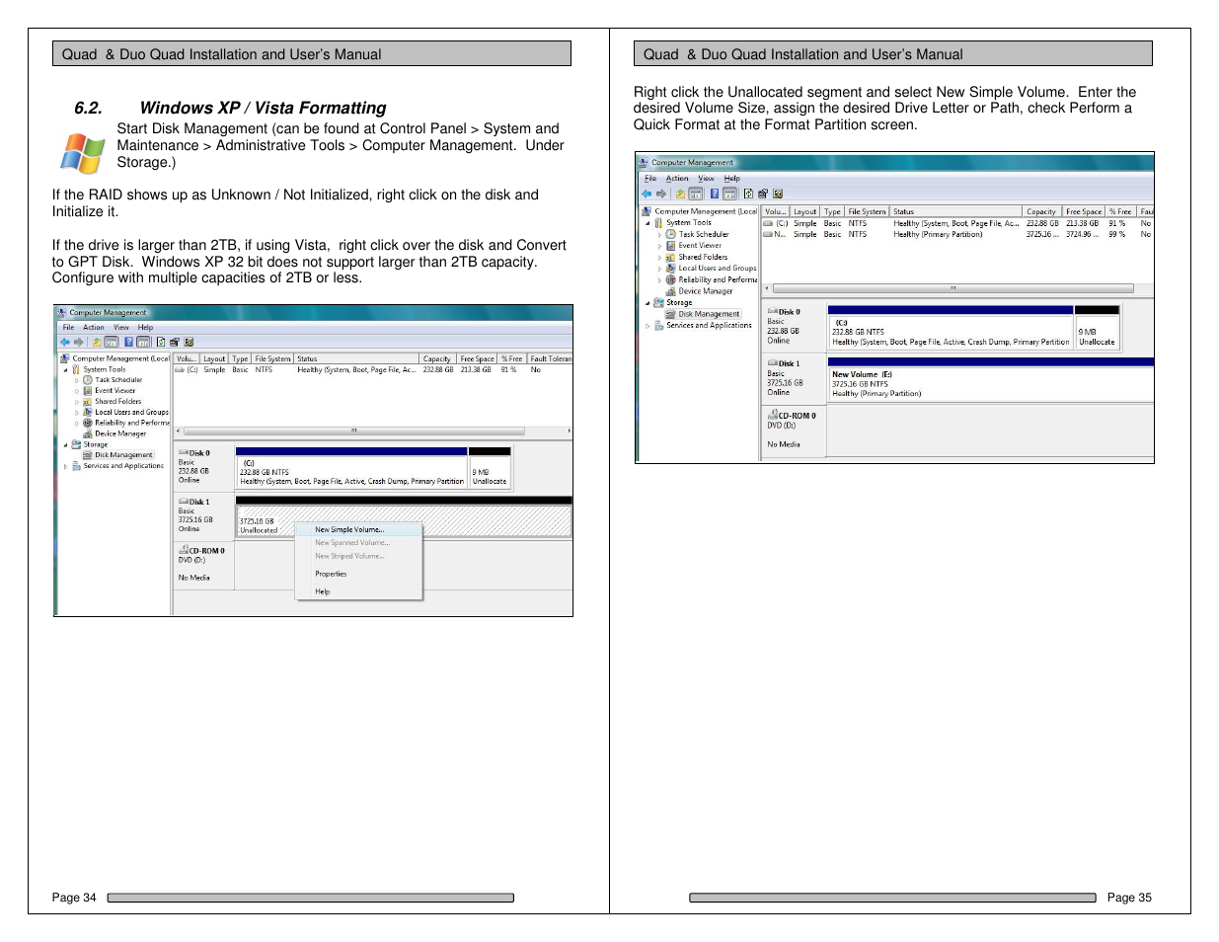Expand Task Scheduler arrow in page 34 tree
This screenshot has height=942, width=1219.
click(77, 380)
